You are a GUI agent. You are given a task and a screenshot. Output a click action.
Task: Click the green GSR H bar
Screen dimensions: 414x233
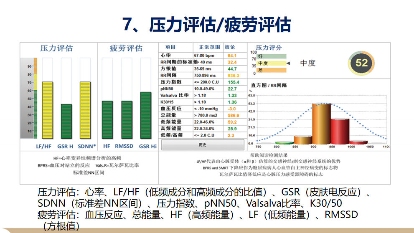click(66, 122)
